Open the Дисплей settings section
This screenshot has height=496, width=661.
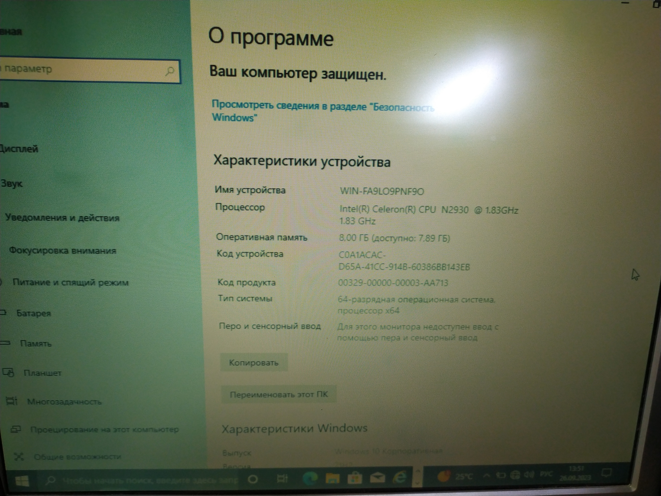tap(19, 148)
